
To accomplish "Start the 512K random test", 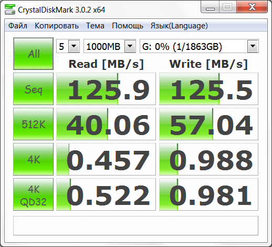I will pos(33,124).
